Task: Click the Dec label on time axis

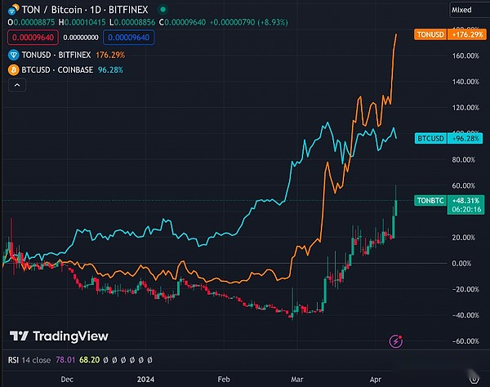Action: (67, 380)
